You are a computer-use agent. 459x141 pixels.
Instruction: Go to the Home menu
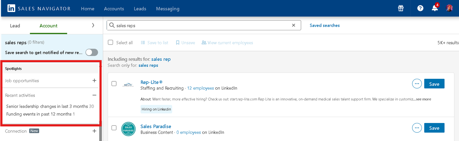(x=87, y=9)
